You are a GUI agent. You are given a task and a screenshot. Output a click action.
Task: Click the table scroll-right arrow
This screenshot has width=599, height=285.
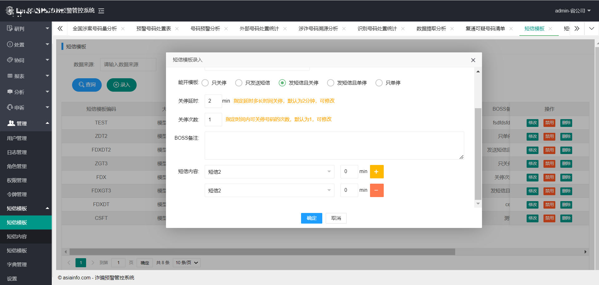(x=585, y=252)
